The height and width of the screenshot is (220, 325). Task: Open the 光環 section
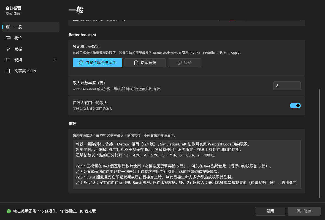[x=31, y=49]
